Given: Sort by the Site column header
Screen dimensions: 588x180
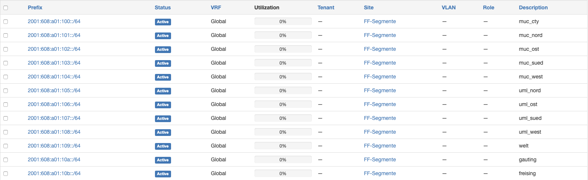Looking at the screenshot, I should (x=369, y=7).
